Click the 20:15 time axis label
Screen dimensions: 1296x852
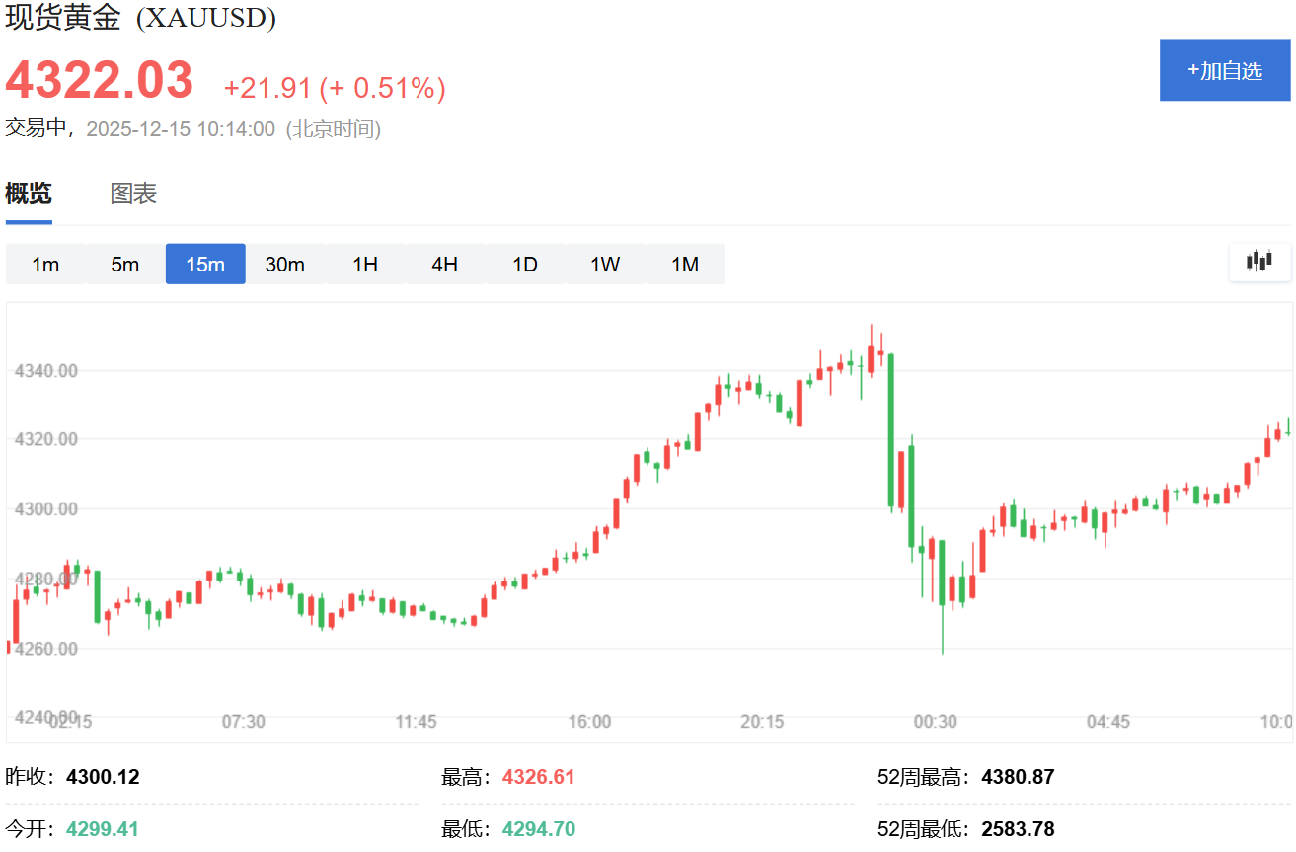pyautogui.click(x=761, y=722)
